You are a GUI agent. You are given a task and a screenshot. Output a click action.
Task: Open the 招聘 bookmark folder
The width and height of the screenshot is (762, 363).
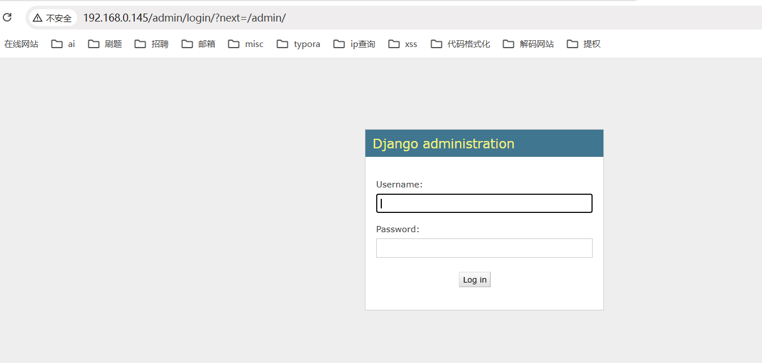pyautogui.click(x=151, y=44)
